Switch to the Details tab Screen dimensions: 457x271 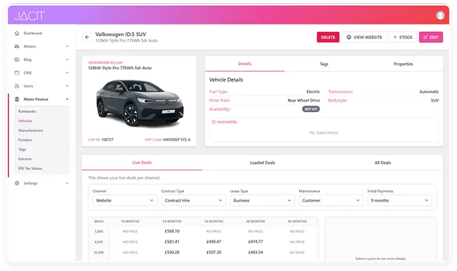tap(245, 64)
